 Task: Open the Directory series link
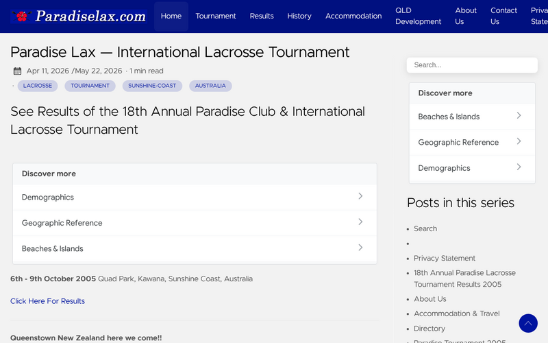coord(429,329)
